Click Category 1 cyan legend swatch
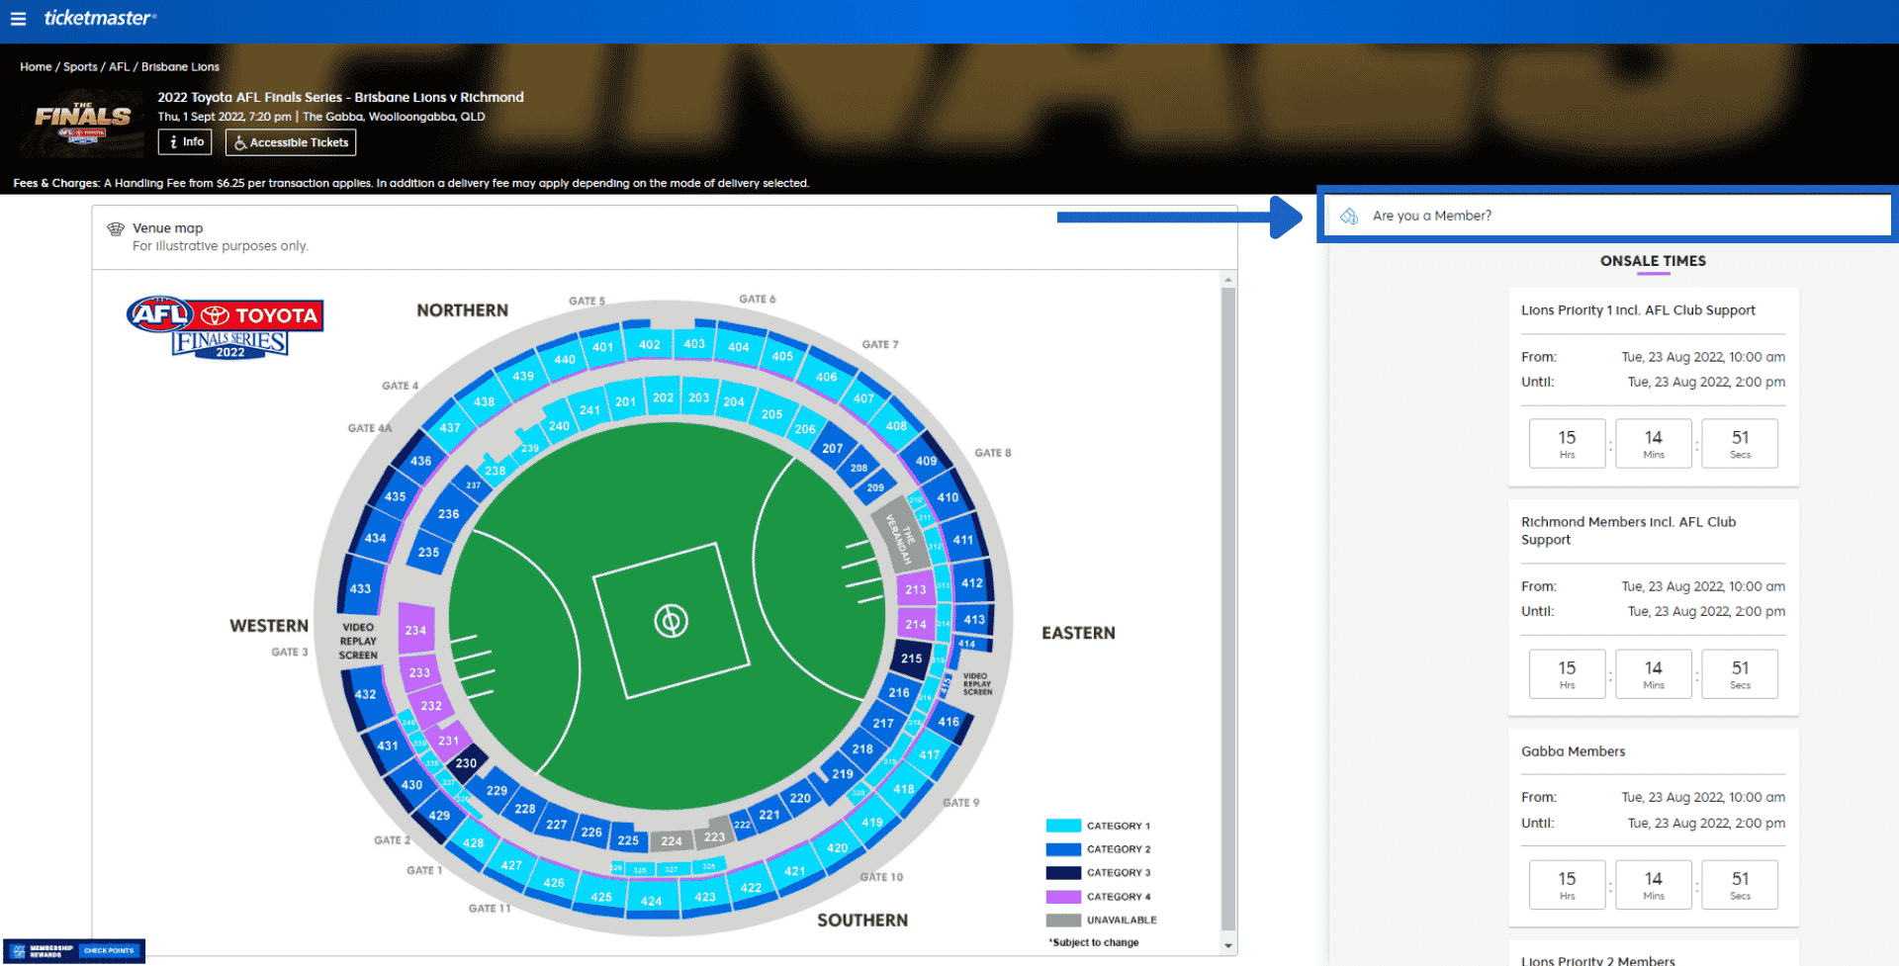The height and width of the screenshot is (966, 1899). [1063, 826]
